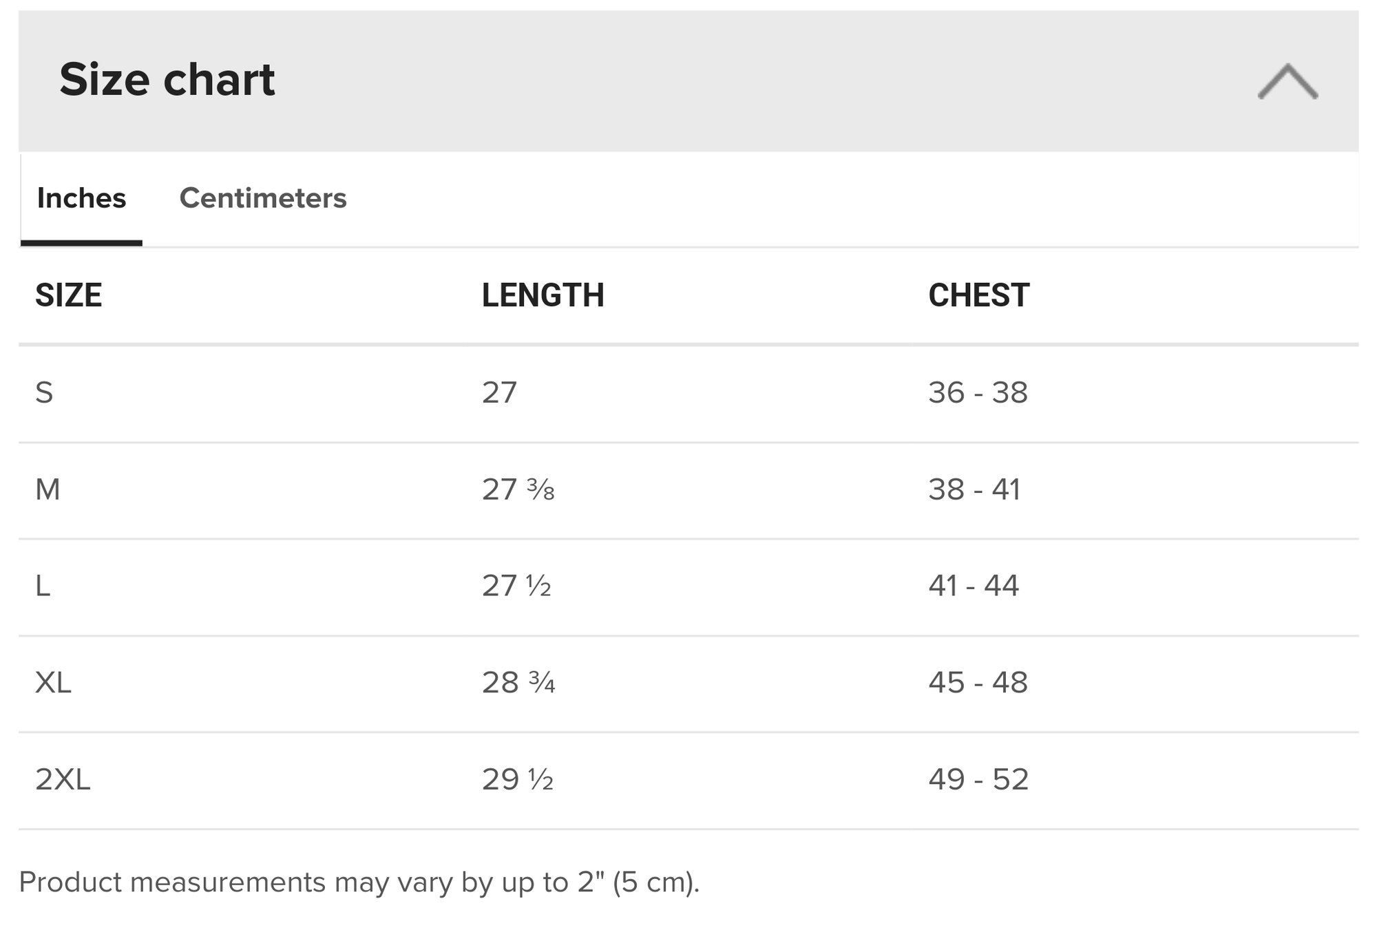The image size is (1377, 943).
Task: Select the L size row label
Action: (43, 586)
